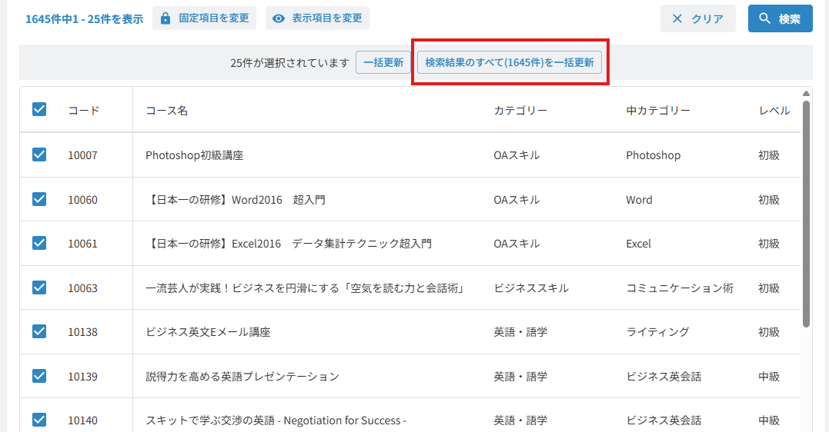Click the lock icon on 固定項目を変更
The height and width of the screenshot is (432, 829).
(x=165, y=18)
